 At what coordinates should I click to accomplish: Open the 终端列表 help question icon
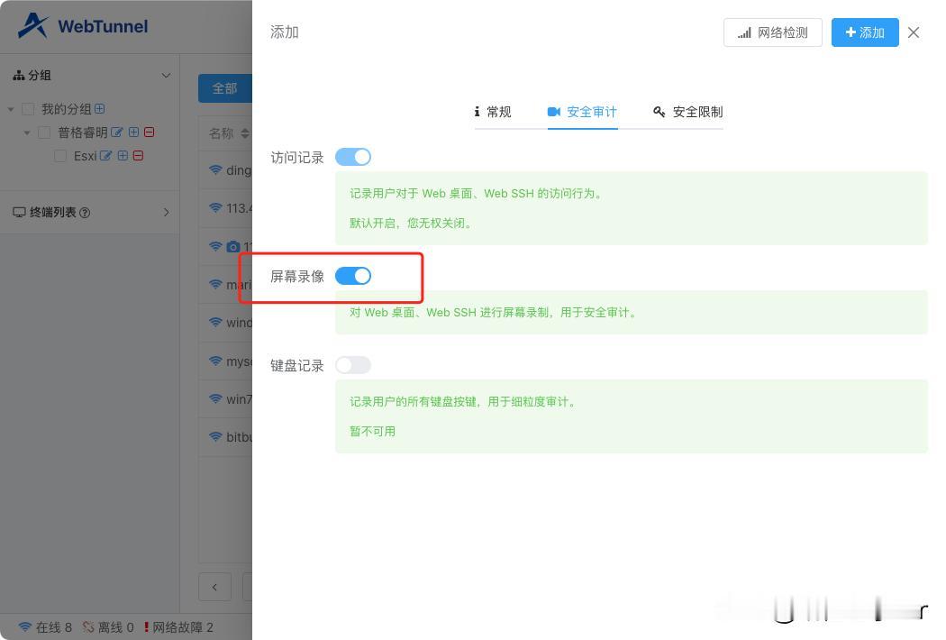pyautogui.click(x=85, y=213)
